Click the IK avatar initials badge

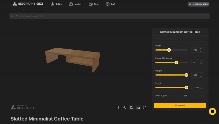pos(190,4)
